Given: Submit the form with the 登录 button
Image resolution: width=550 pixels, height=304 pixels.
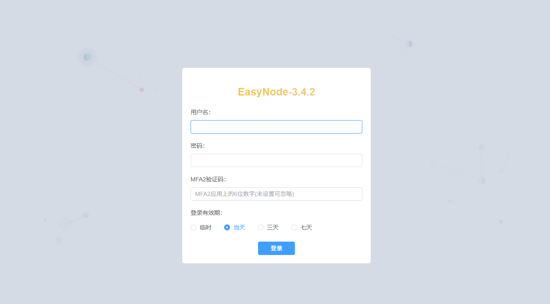Looking at the screenshot, I should coord(276,248).
